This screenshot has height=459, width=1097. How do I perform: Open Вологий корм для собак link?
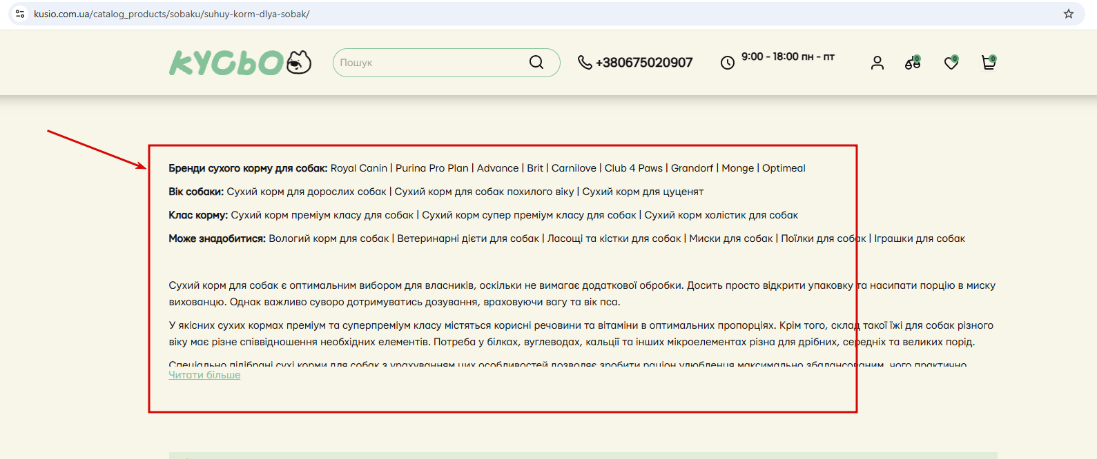(x=329, y=238)
